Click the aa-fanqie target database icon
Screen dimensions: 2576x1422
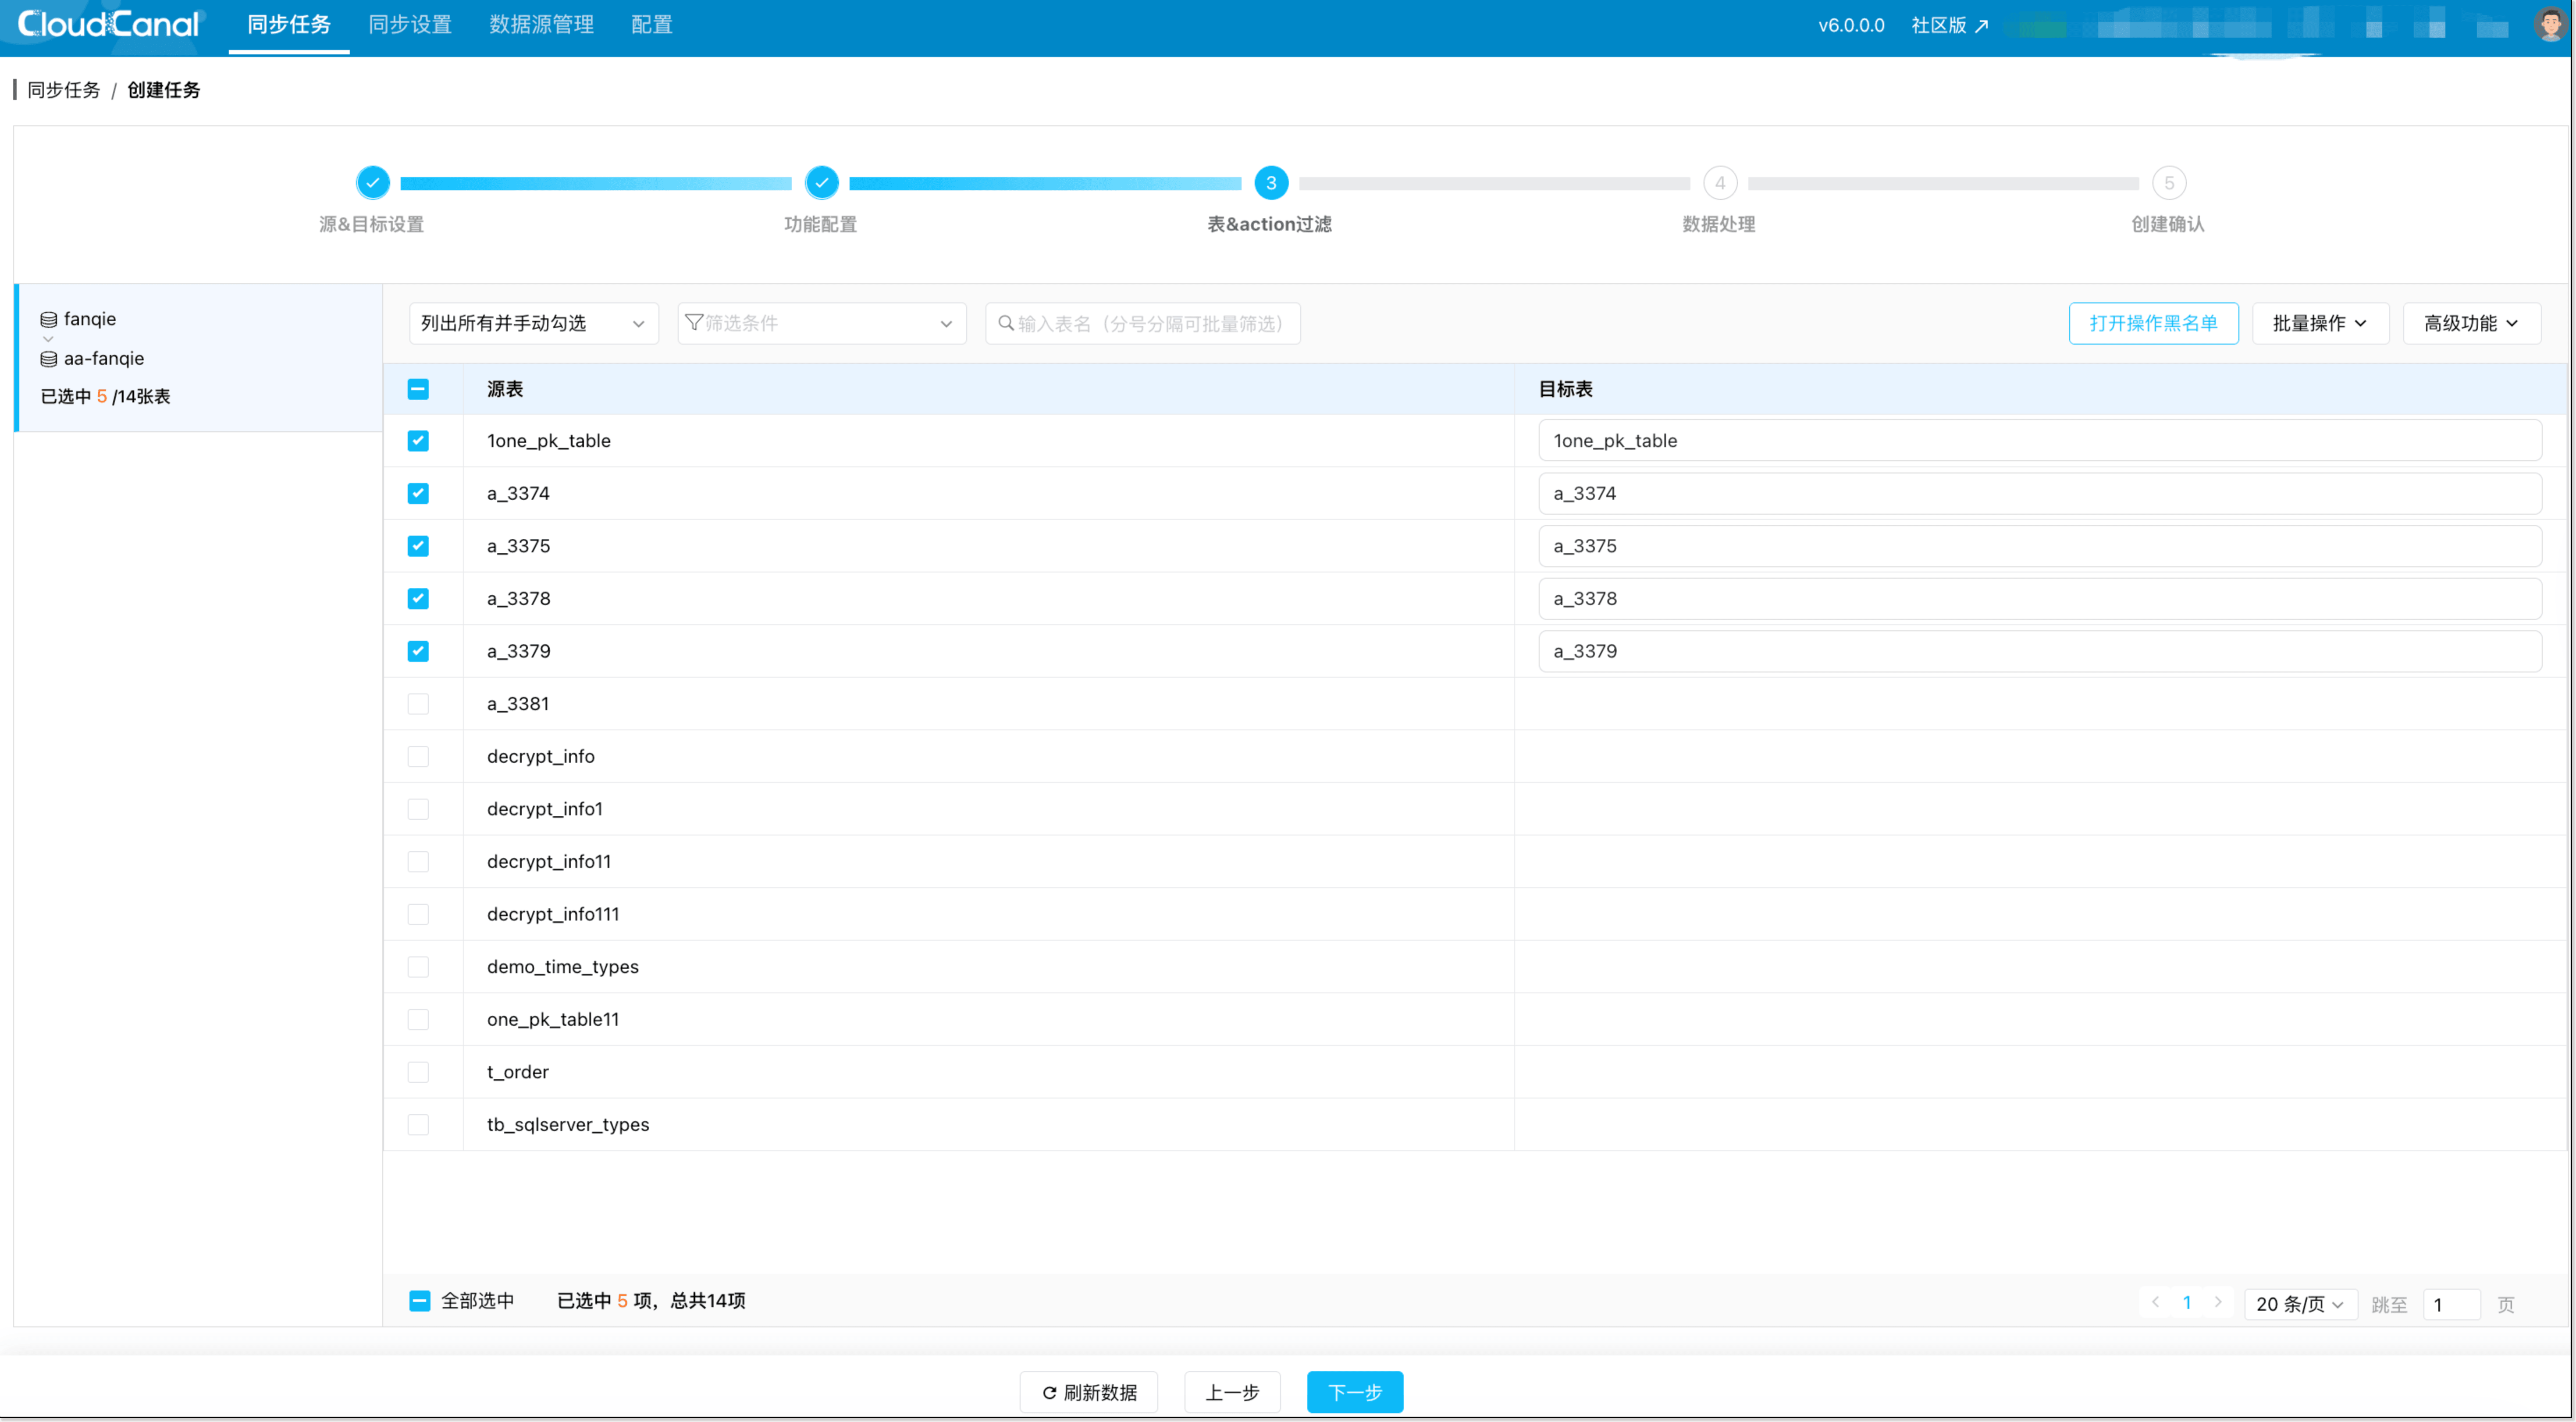tap(48, 359)
